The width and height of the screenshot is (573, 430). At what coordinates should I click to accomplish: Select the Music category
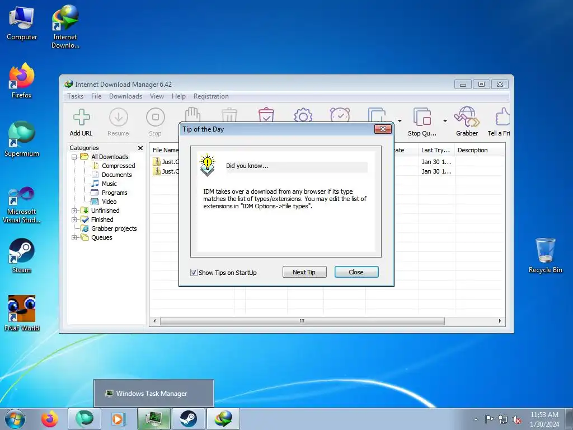(x=109, y=184)
